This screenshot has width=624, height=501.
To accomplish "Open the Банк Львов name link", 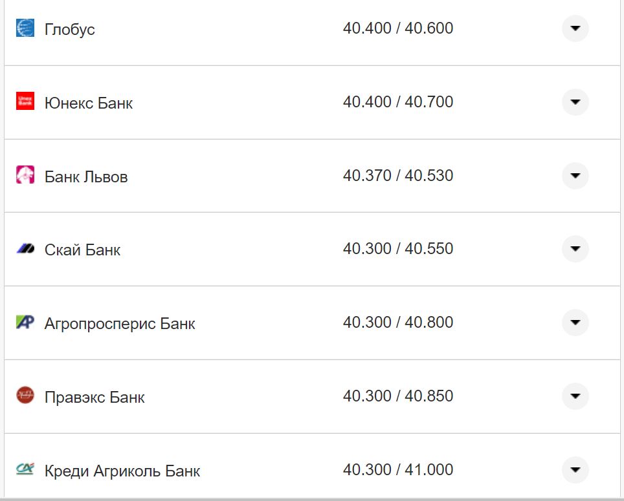I will coord(86,177).
